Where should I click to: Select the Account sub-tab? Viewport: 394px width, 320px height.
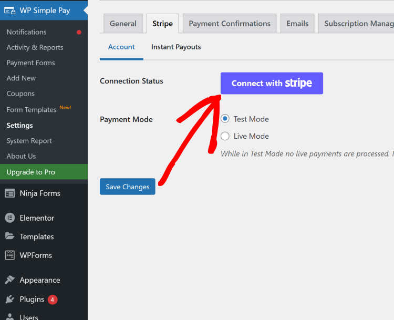click(121, 47)
